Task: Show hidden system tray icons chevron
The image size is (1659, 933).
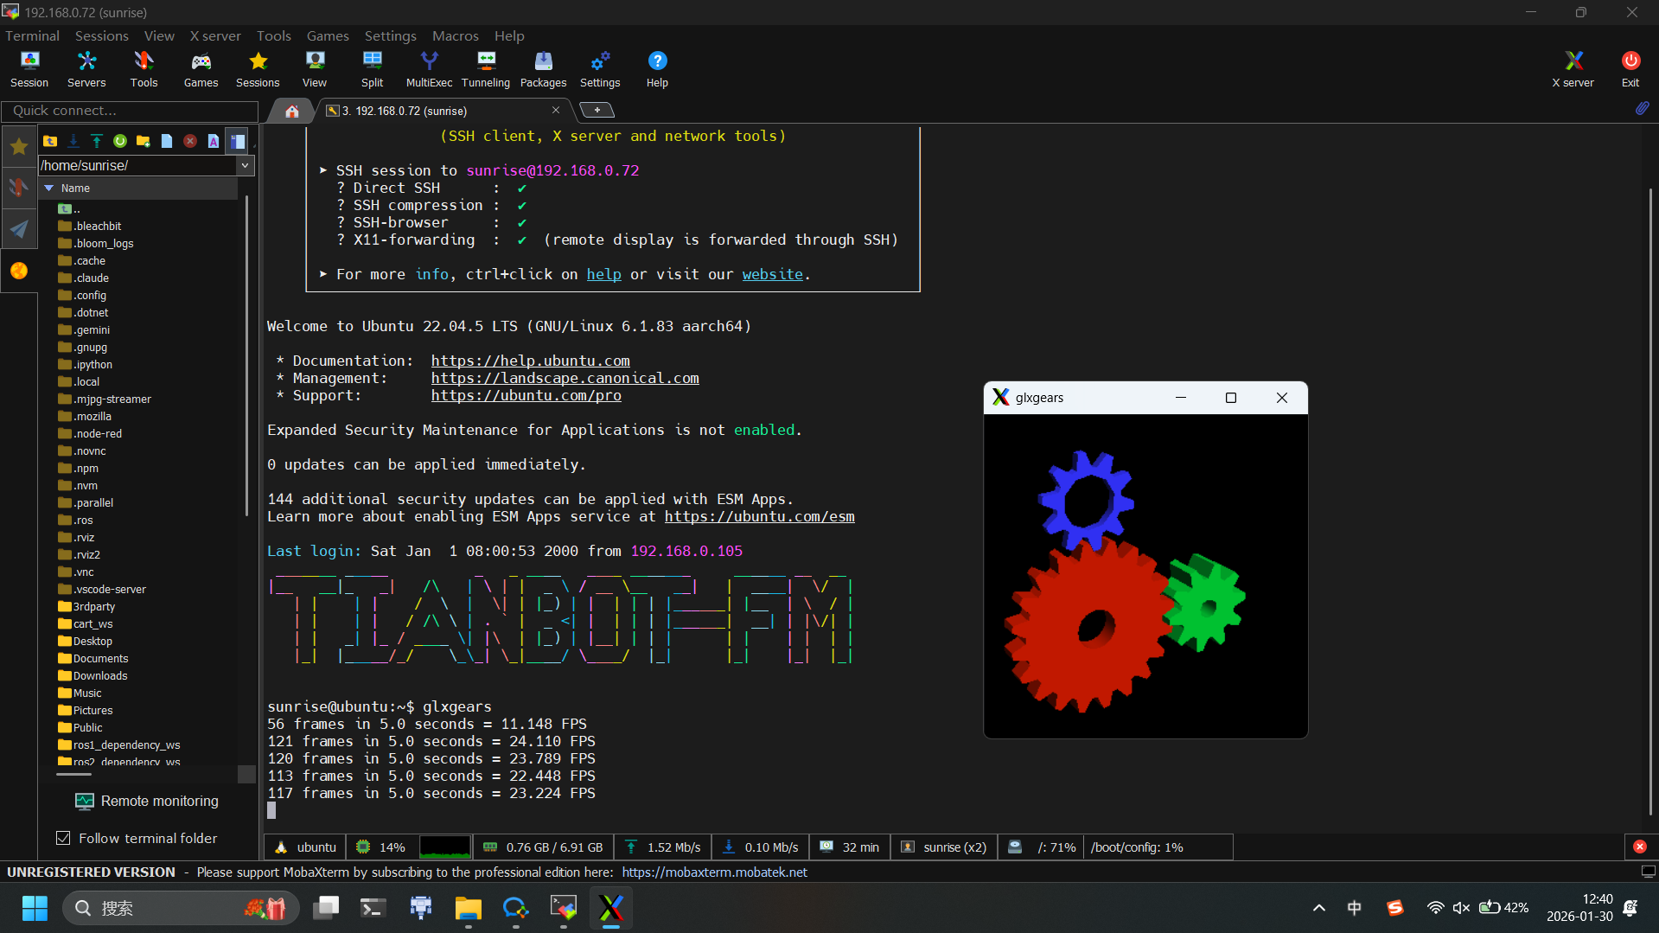Action: (x=1318, y=908)
